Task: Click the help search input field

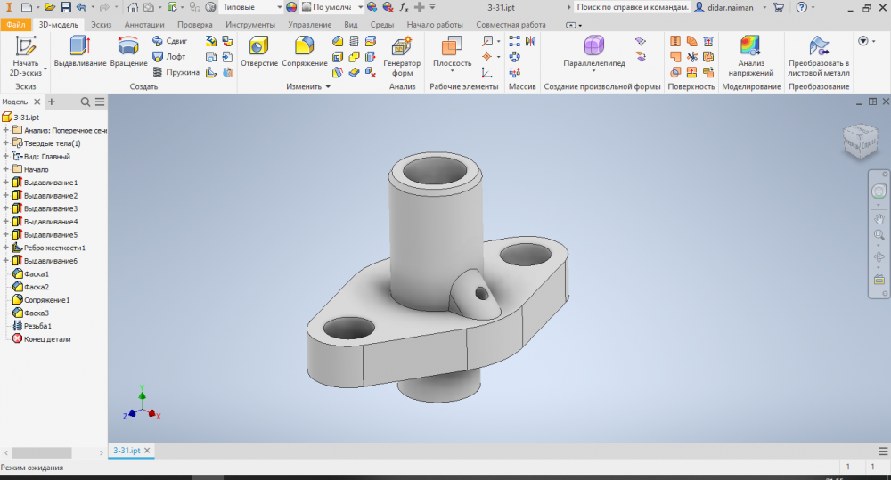Action: point(632,7)
